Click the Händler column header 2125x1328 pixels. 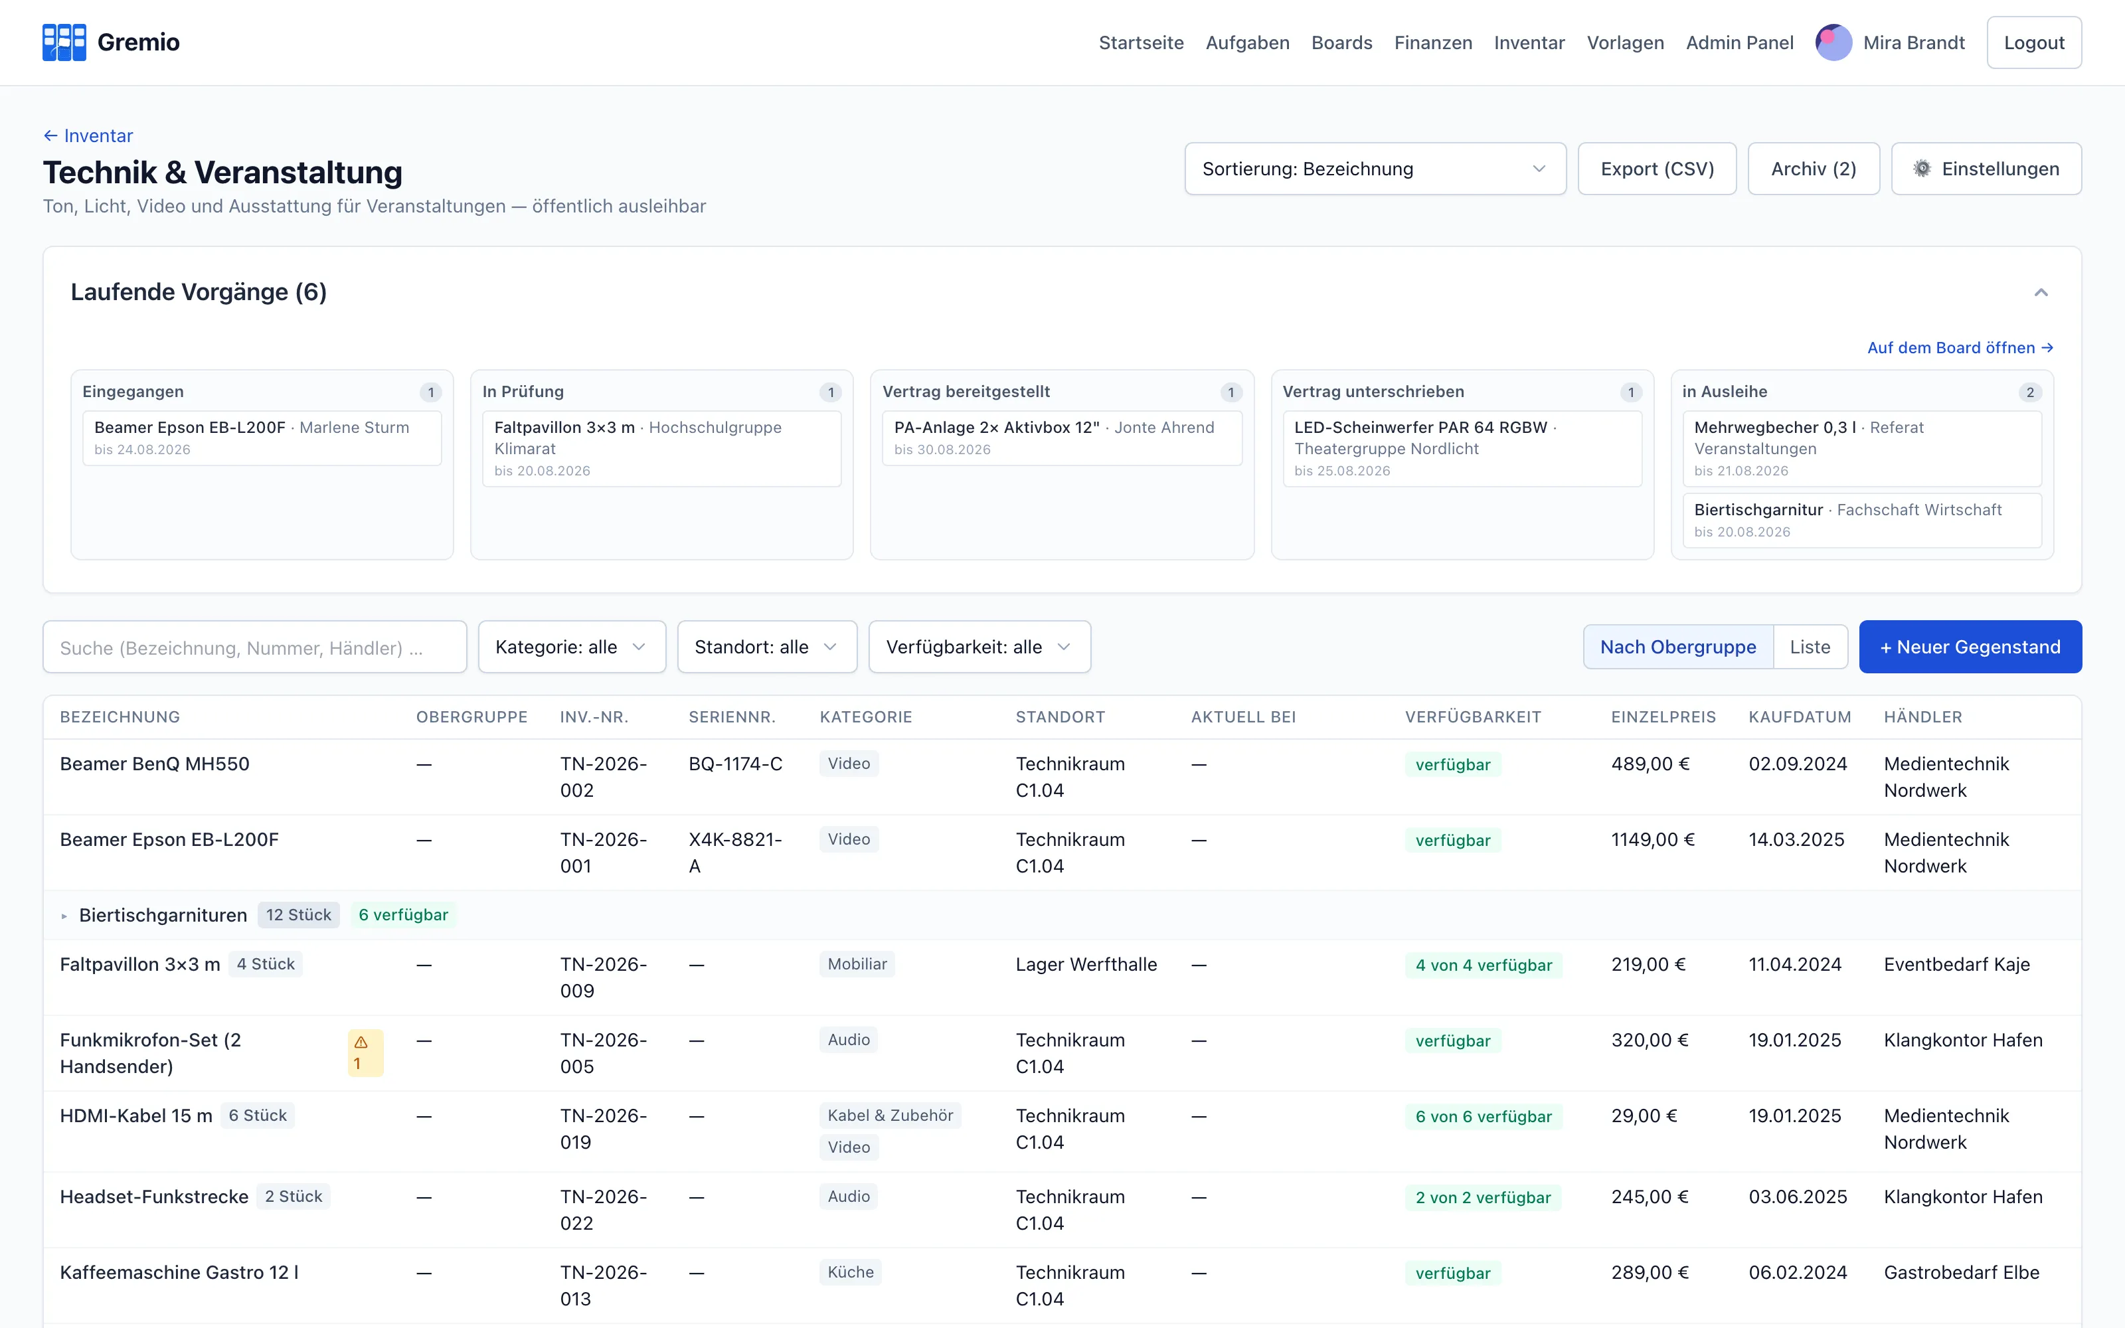(x=1922, y=716)
